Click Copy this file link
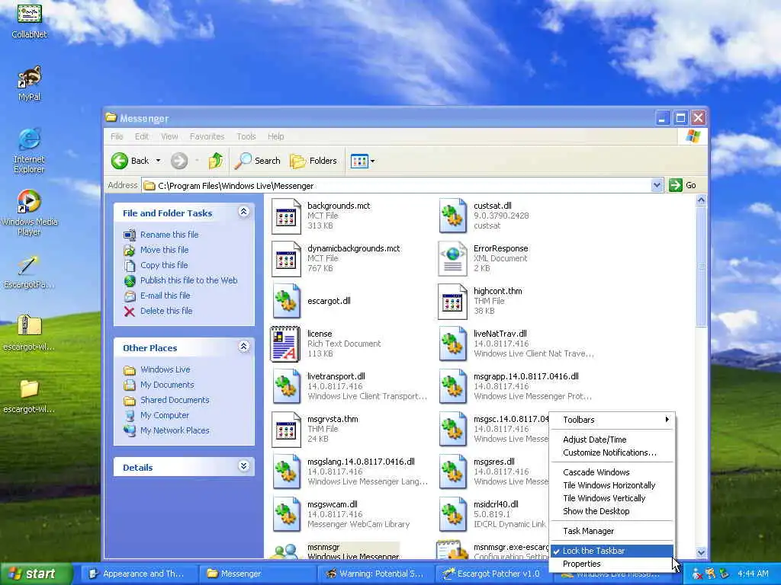 click(164, 265)
